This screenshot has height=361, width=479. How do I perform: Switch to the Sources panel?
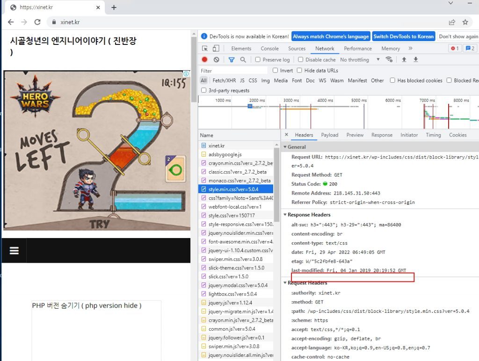coord(297,49)
